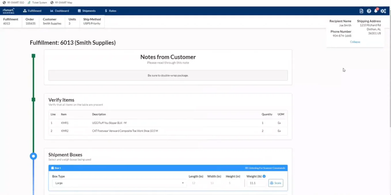Screen dimensions: 391x195
Task: Open the notifications bell icon
Action: [x=376, y=11]
